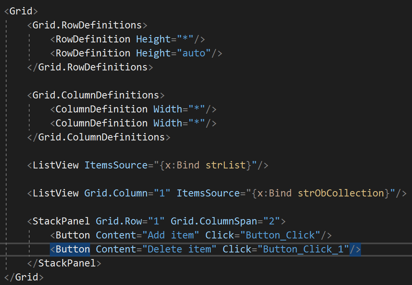Click the Height="*" attribute value
The height and width of the screenshot is (285, 412).
(x=185, y=39)
